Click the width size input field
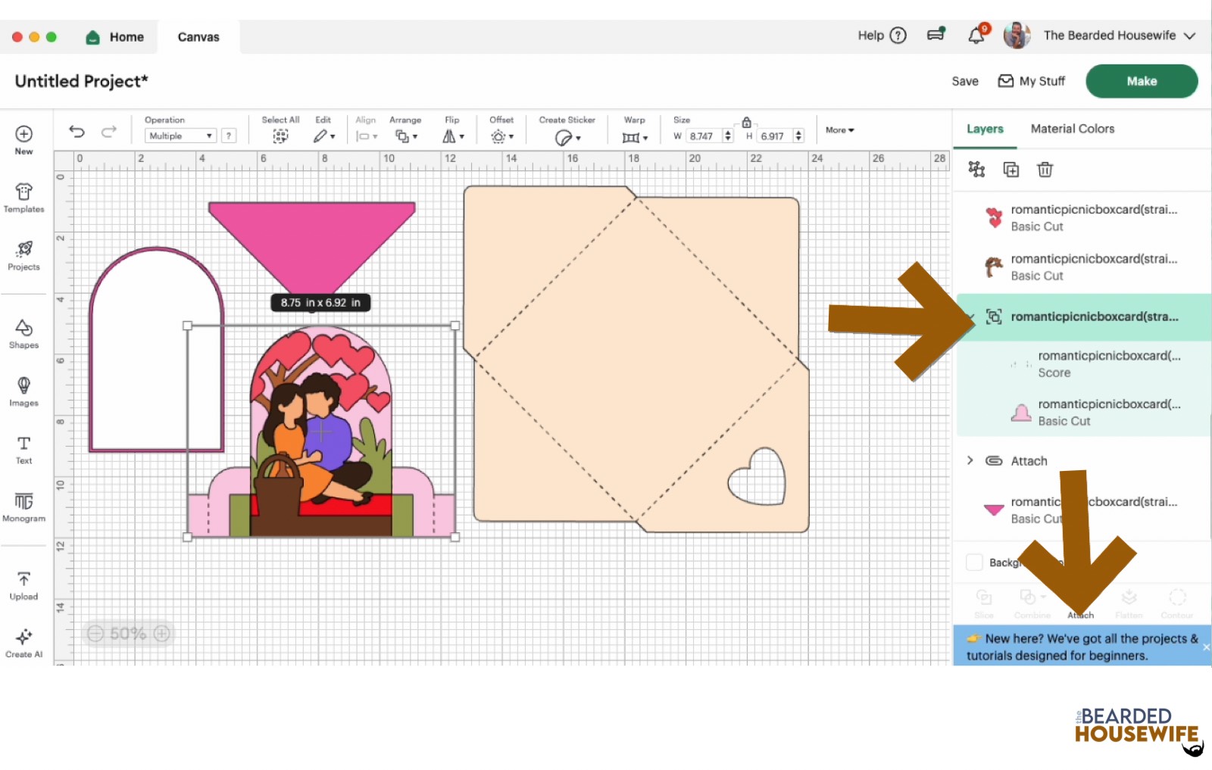 pos(703,136)
